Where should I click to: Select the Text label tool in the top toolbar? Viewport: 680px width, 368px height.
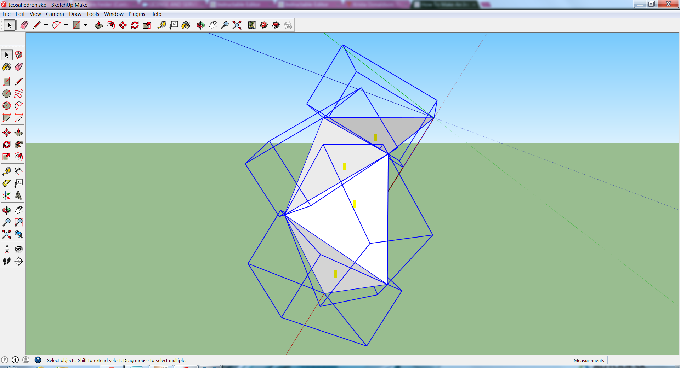[174, 25]
